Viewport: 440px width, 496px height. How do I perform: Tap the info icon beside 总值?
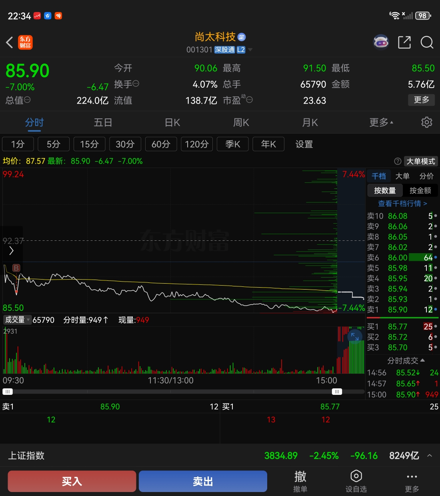[27, 100]
